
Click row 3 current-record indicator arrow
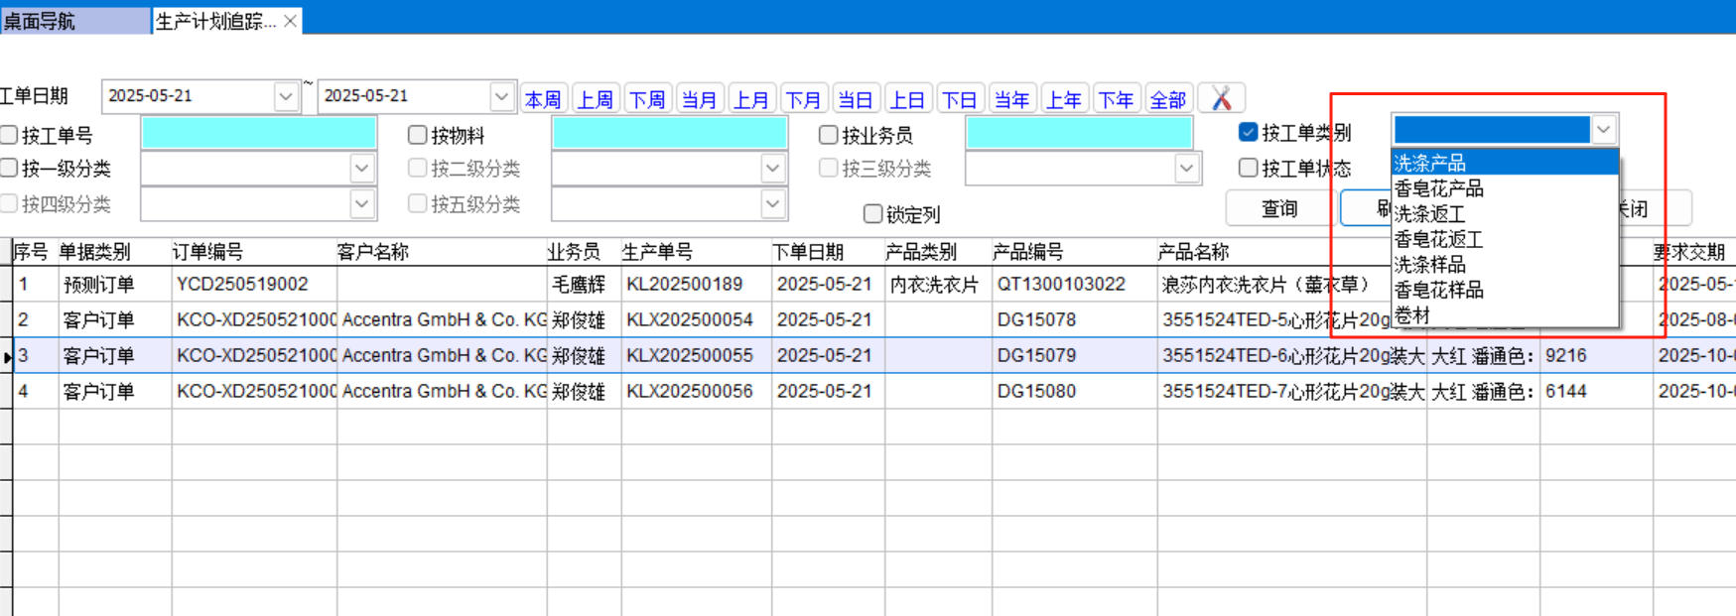(7, 356)
